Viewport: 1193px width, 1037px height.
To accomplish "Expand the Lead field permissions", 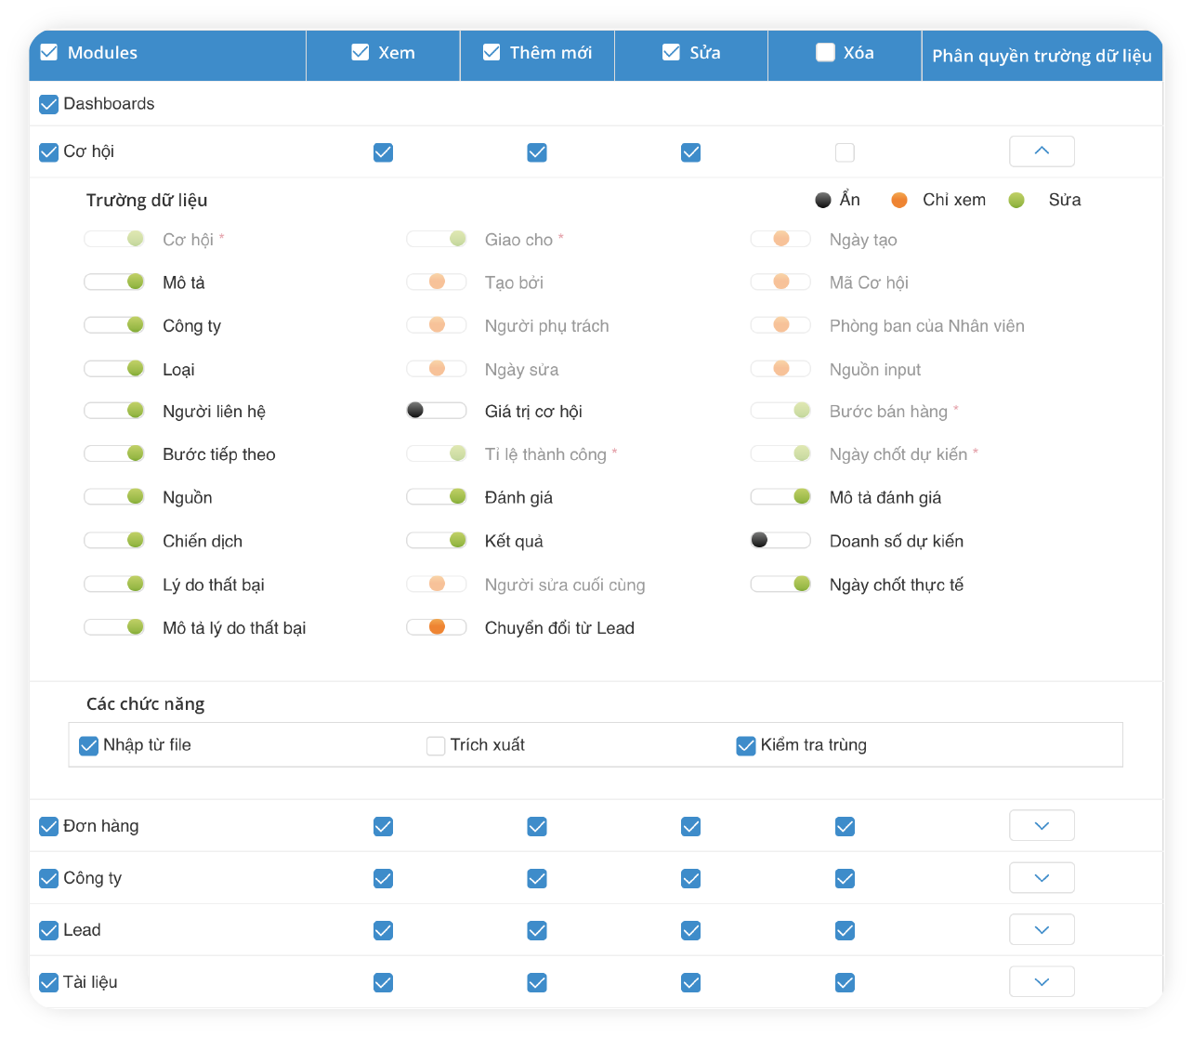I will (x=1042, y=930).
